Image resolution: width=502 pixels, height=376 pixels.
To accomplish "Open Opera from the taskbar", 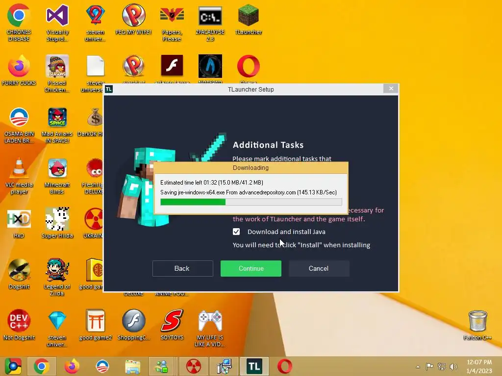I will 285,366.
